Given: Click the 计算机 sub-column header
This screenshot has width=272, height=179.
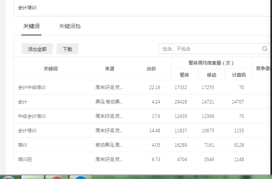Looking at the screenshot, I should pos(239,75).
